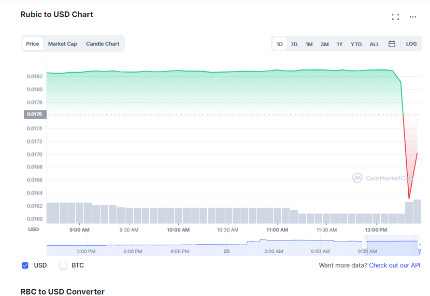
Task: Click the 0.0176 price marker label
Action: [x=35, y=115]
